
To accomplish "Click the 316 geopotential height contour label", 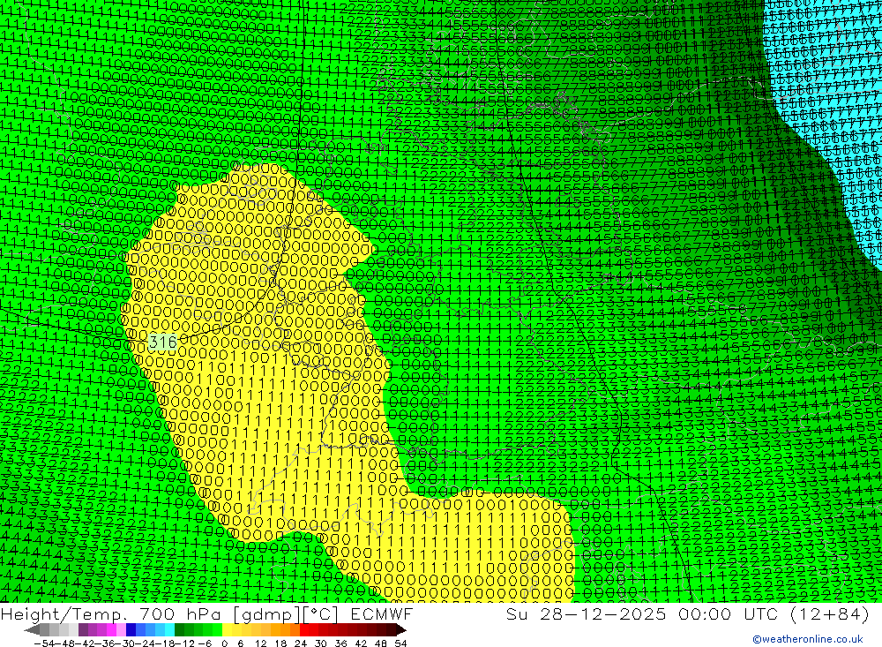I will coord(163,342).
